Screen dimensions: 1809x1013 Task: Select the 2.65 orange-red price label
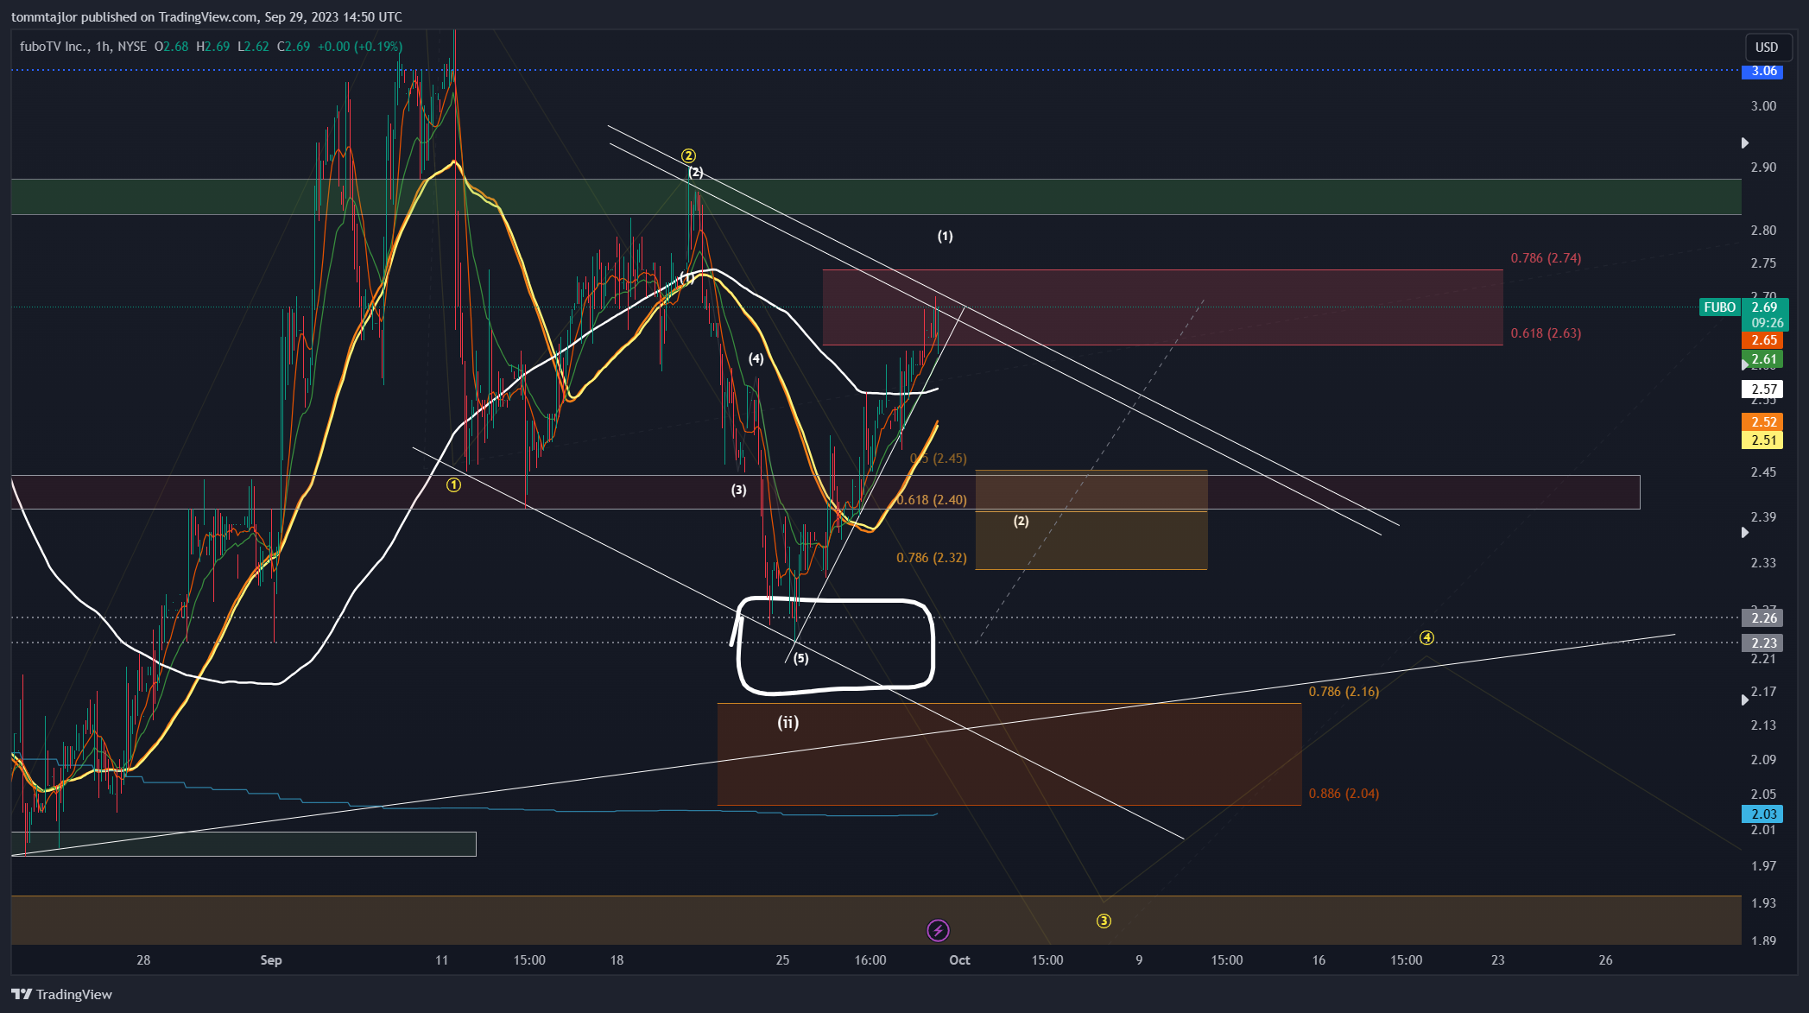1762,340
